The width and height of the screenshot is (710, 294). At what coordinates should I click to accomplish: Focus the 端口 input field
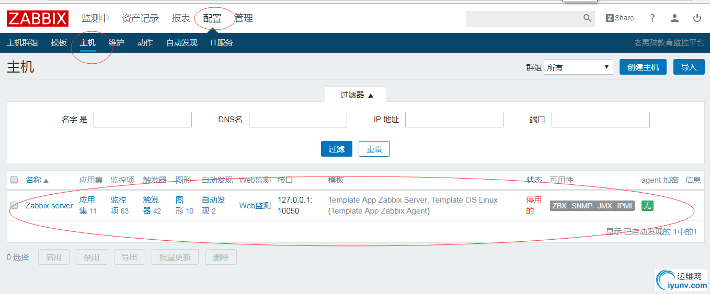[601, 120]
